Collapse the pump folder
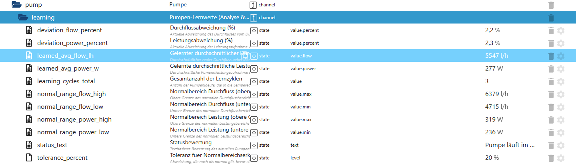 click(16, 5)
